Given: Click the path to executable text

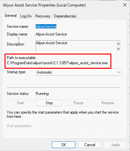Looking at the screenshot, I should click(57, 63).
